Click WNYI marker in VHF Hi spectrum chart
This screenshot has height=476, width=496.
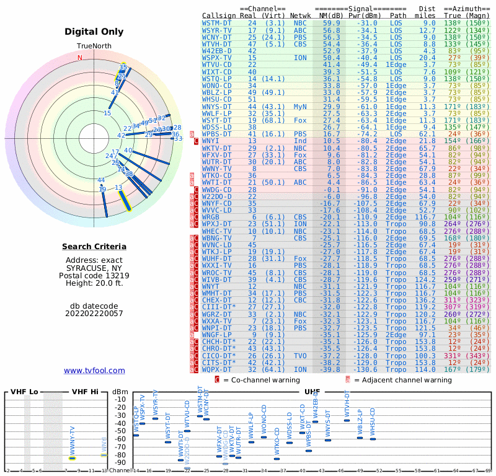point(104,455)
